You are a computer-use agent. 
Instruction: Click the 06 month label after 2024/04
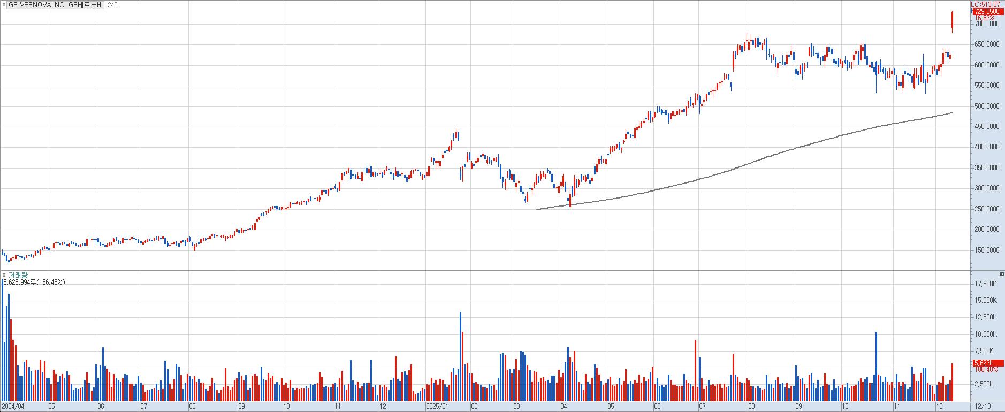[101, 407]
